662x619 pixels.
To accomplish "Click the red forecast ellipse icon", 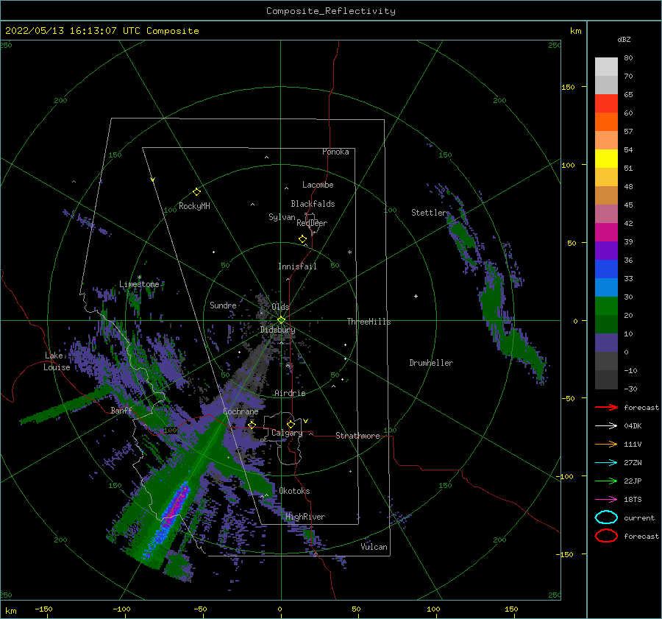I will 606,536.
